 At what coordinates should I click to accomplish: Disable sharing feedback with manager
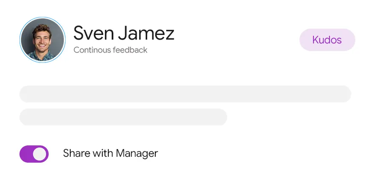click(x=34, y=154)
